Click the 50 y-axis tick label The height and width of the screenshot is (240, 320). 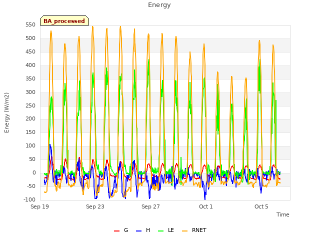pyautogui.click(x=32, y=159)
